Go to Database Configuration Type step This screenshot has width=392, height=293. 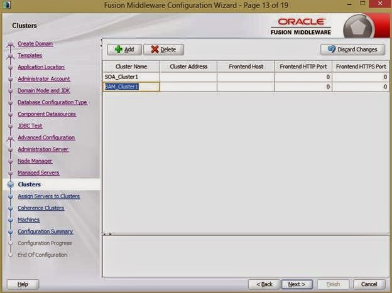click(x=53, y=102)
